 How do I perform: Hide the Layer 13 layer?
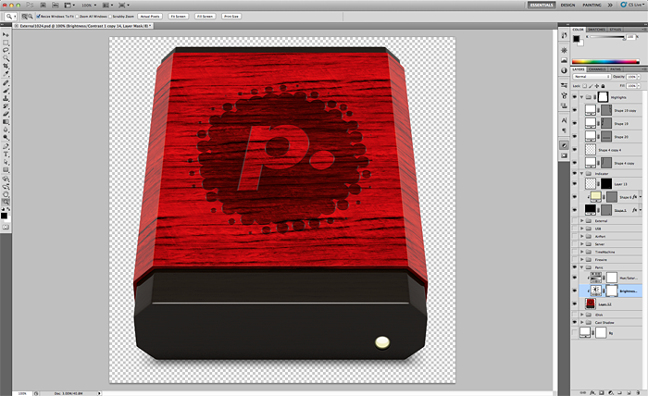click(x=575, y=184)
